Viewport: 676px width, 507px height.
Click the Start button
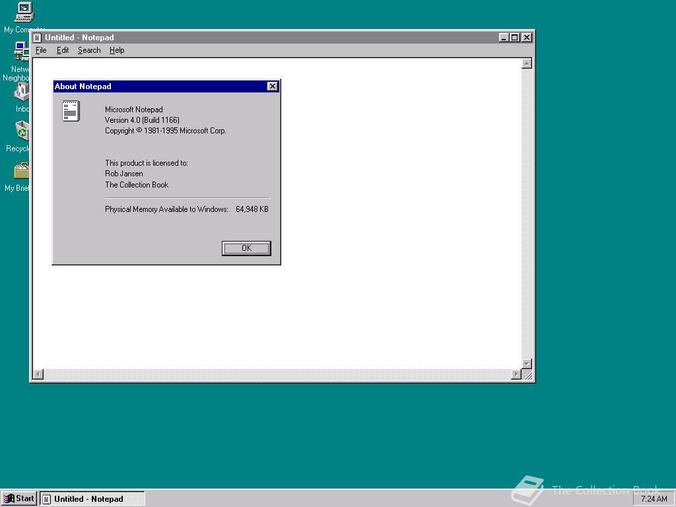[18, 498]
